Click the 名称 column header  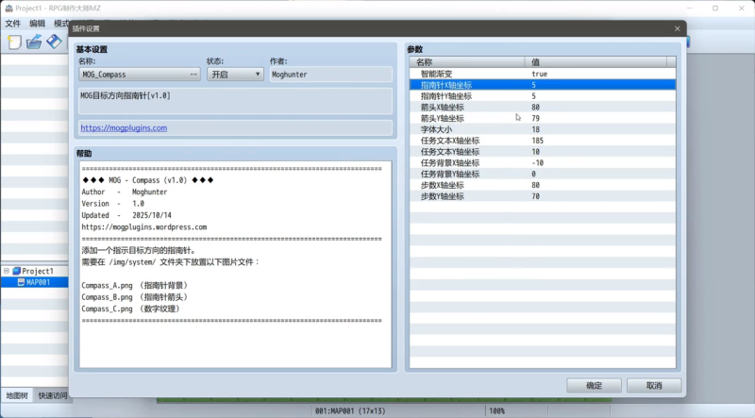pyautogui.click(x=467, y=62)
